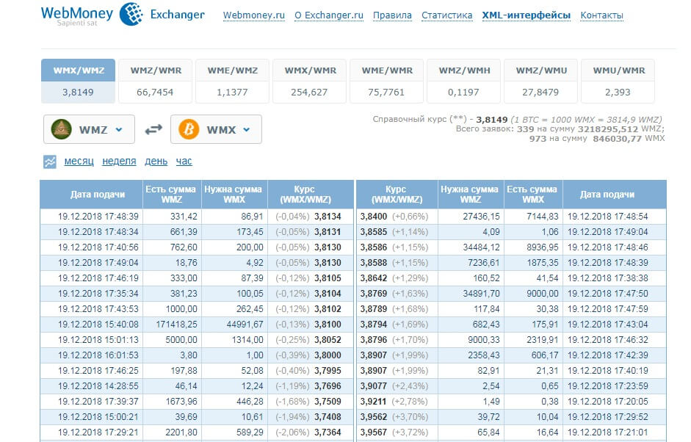This screenshot has width=691, height=442.
Task: Select the WMZ/WMR rate tab
Action: point(155,81)
